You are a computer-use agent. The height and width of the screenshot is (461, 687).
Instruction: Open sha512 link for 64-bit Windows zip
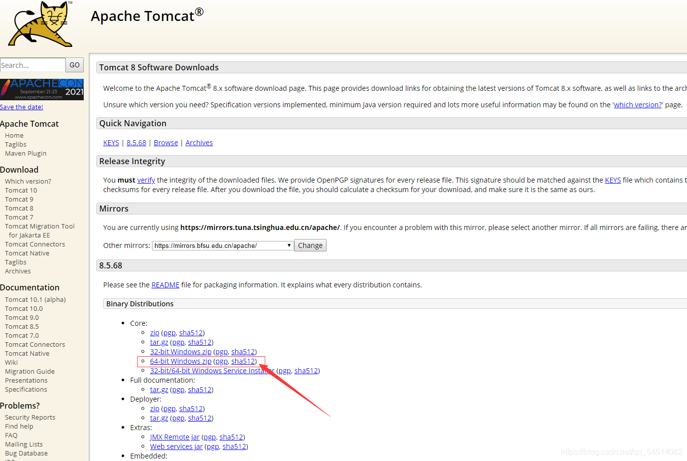(x=243, y=361)
